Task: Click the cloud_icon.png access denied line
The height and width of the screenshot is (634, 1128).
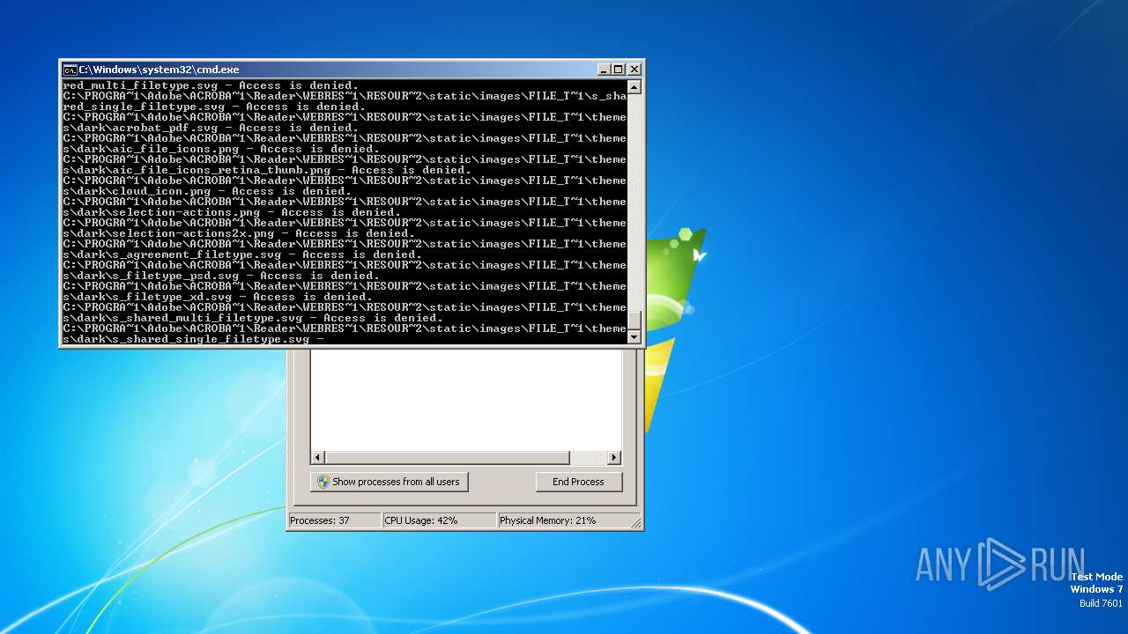Action: coord(207,191)
